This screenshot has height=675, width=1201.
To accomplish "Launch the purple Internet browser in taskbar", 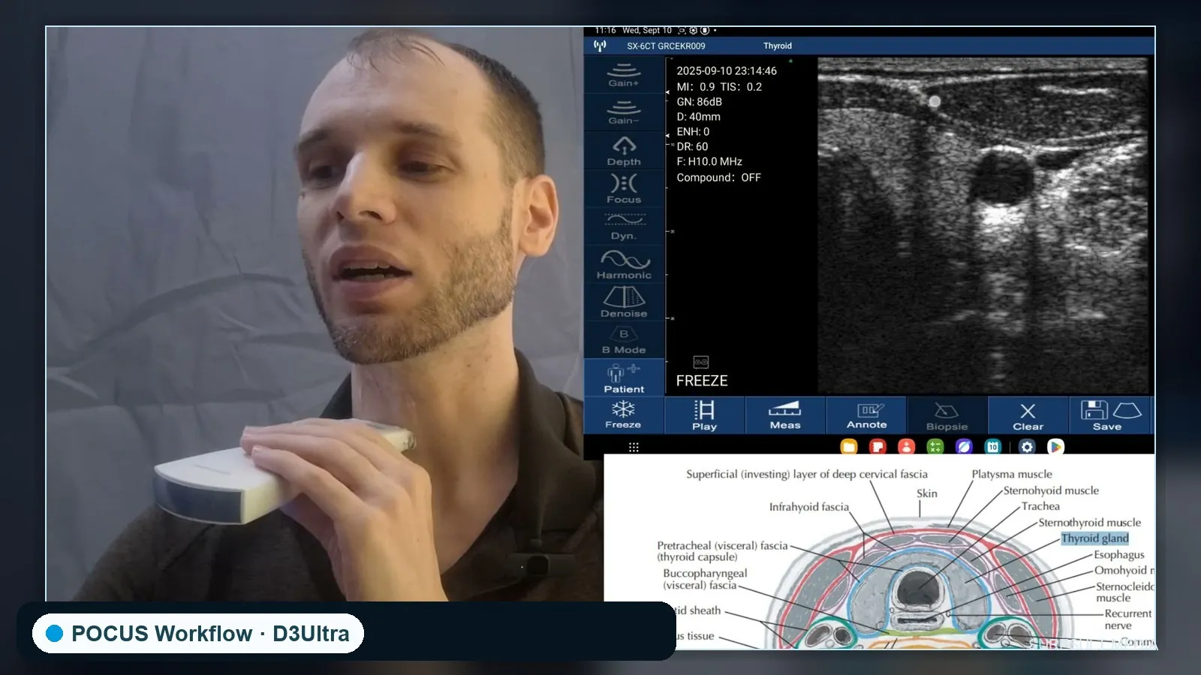I will pos(964,447).
